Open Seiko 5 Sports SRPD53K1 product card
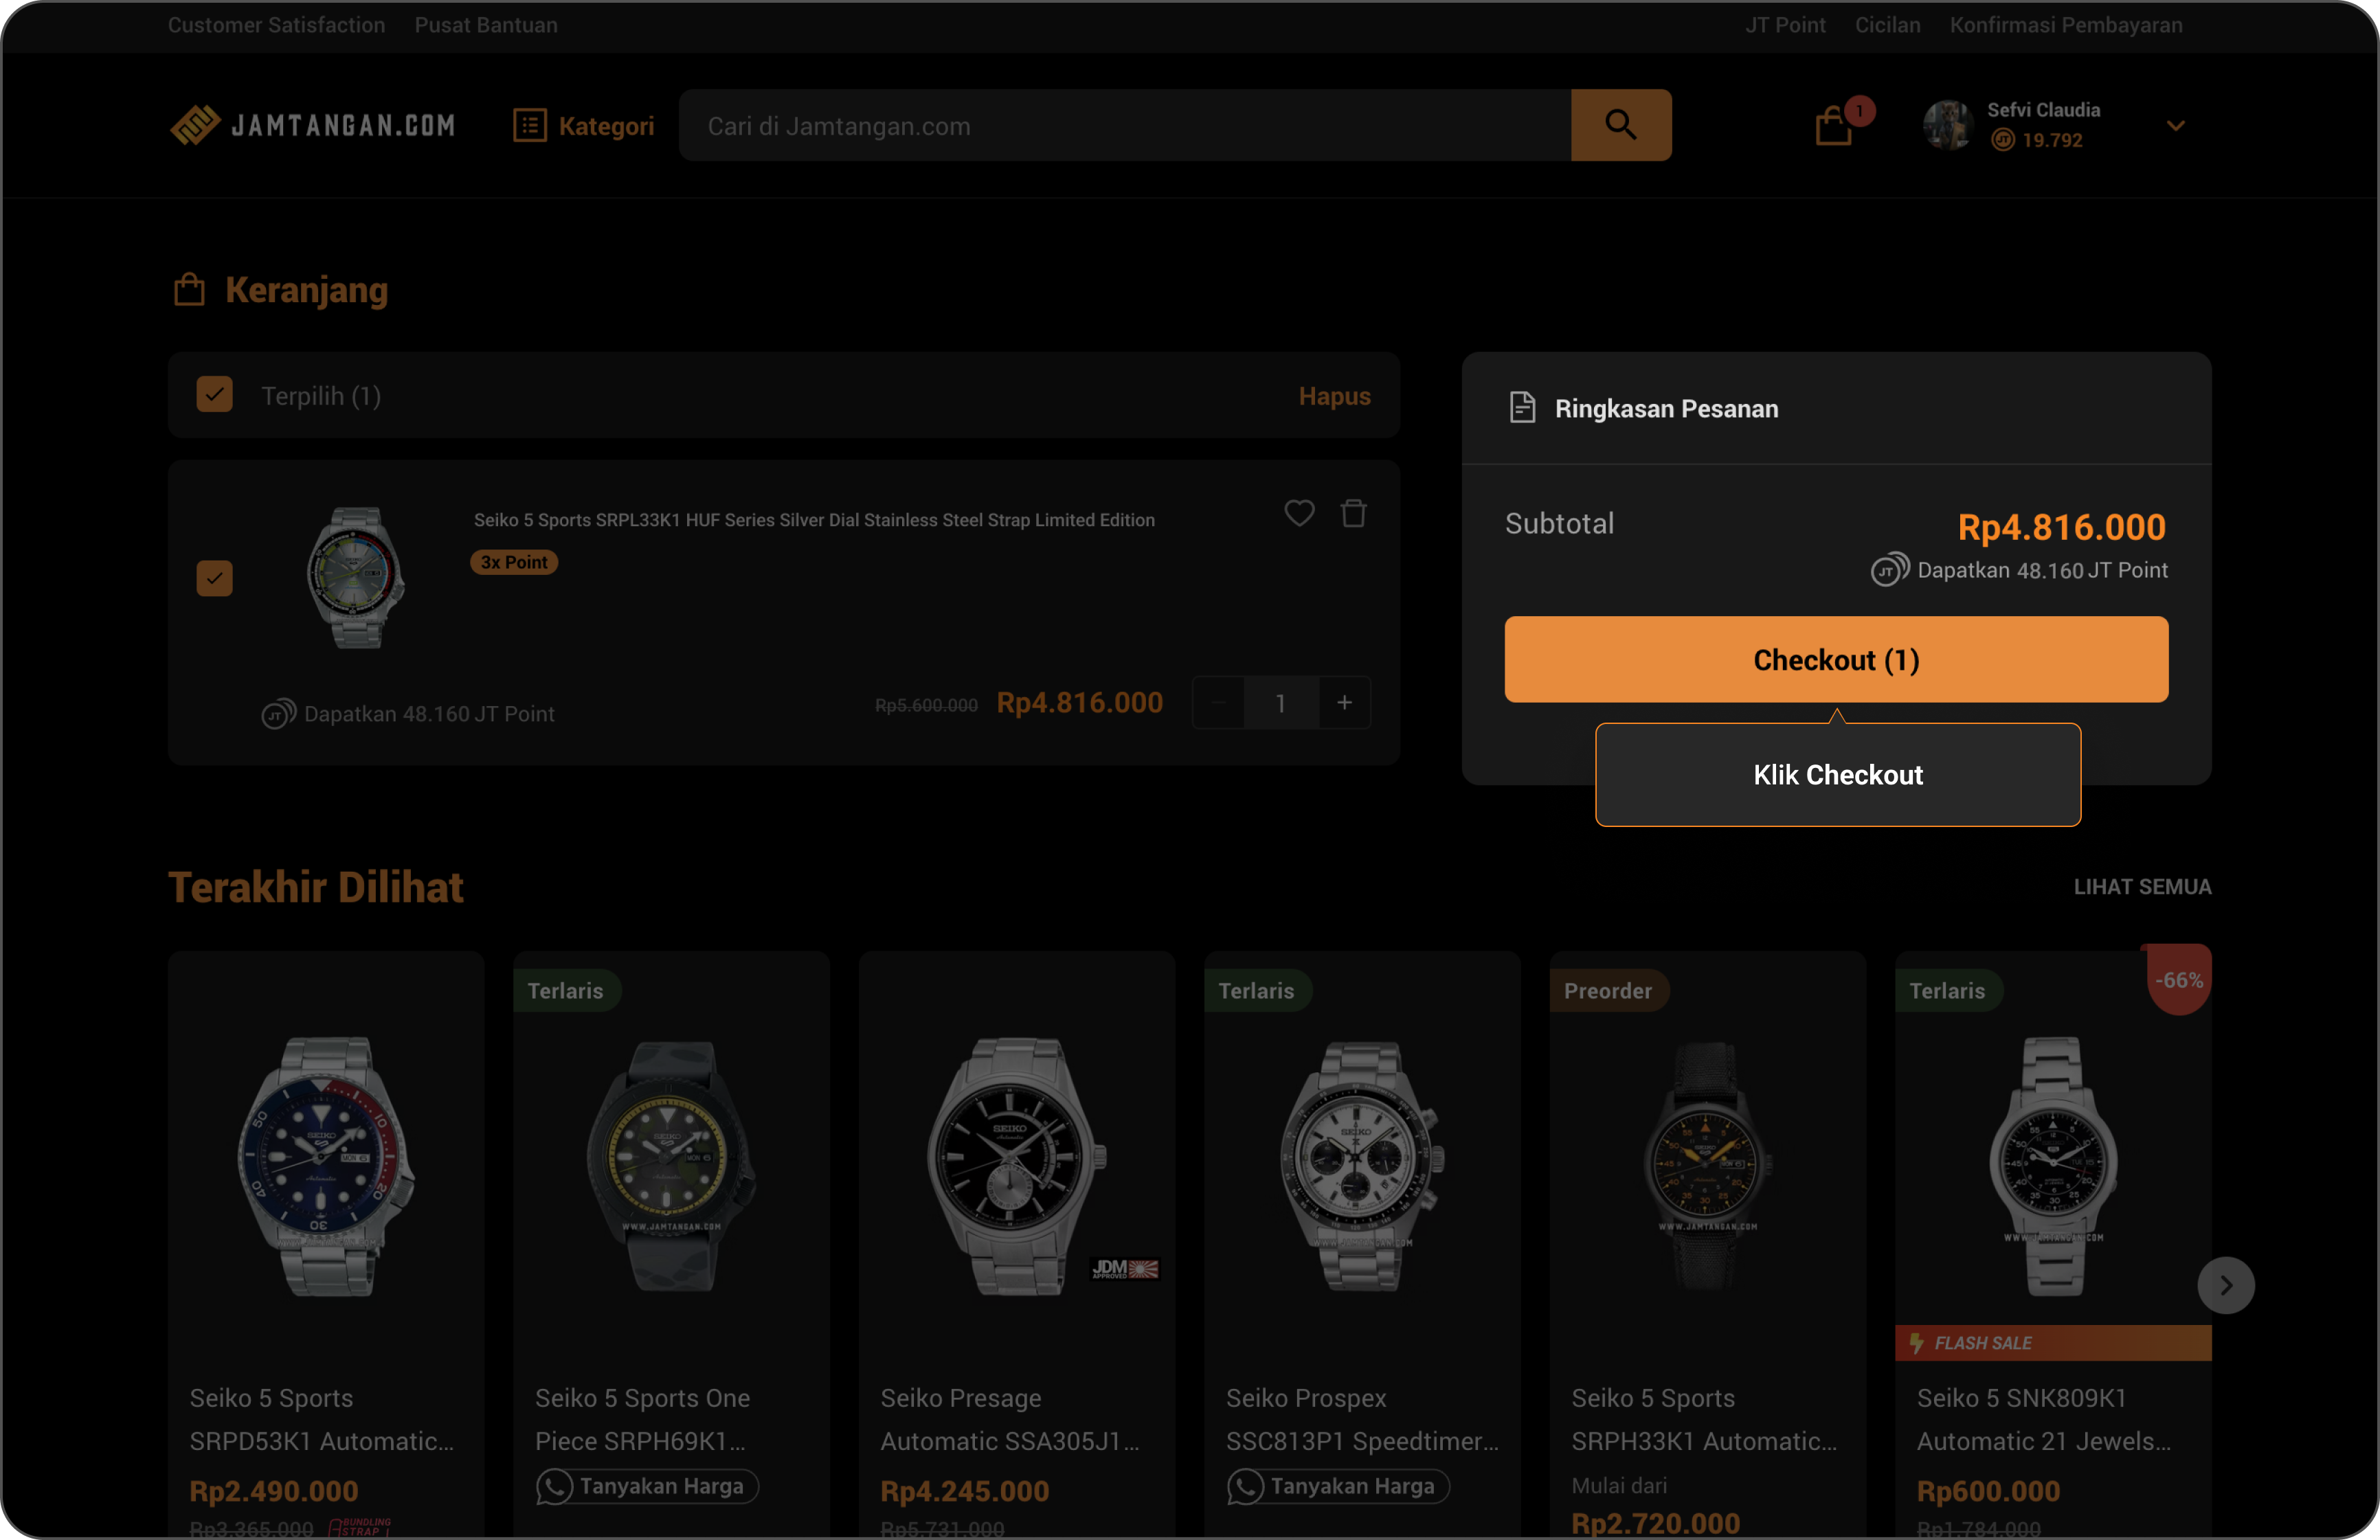 (326, 1244)
